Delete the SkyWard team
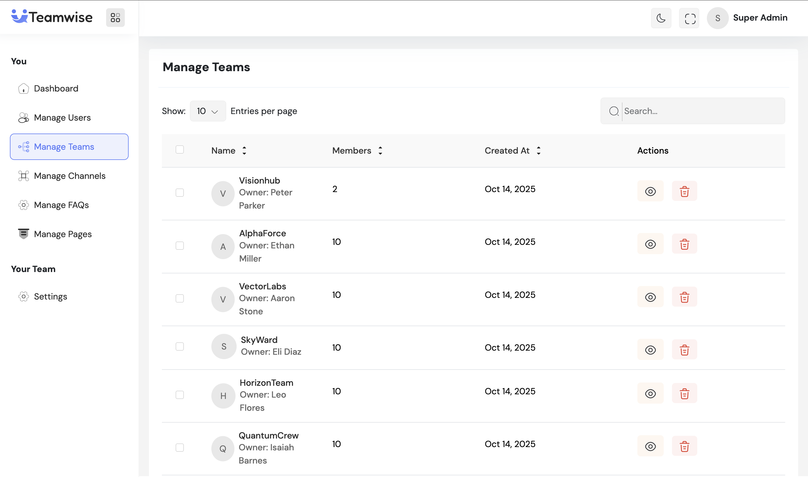The width and height of the screenshot is (808, 477). [684, 350]
